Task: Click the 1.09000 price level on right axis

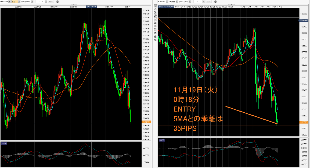Action: (304, 39)
